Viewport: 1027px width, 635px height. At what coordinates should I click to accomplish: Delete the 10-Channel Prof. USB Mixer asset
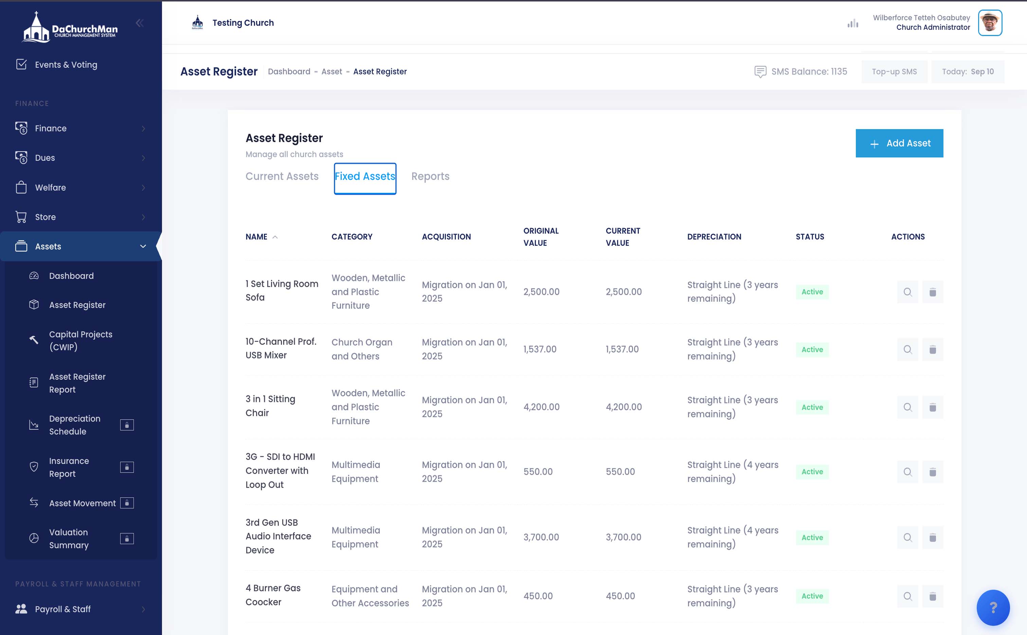933,350
